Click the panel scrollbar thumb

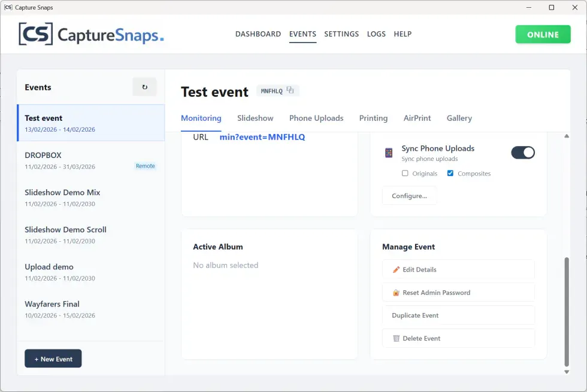coord(567,312)
